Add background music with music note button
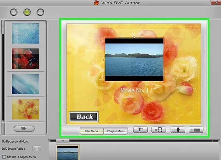Viewport: 221px width, 160px height. pos(158,130)
